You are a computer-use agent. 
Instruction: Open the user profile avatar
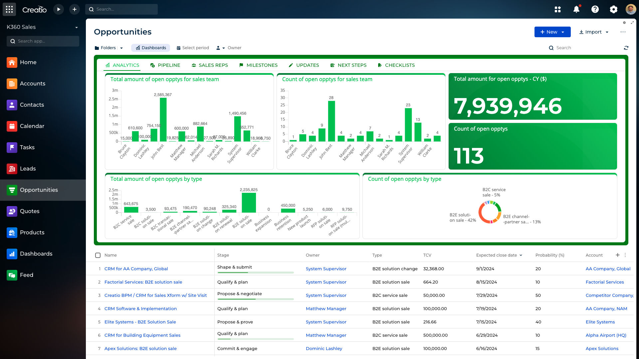coord(631,9)
